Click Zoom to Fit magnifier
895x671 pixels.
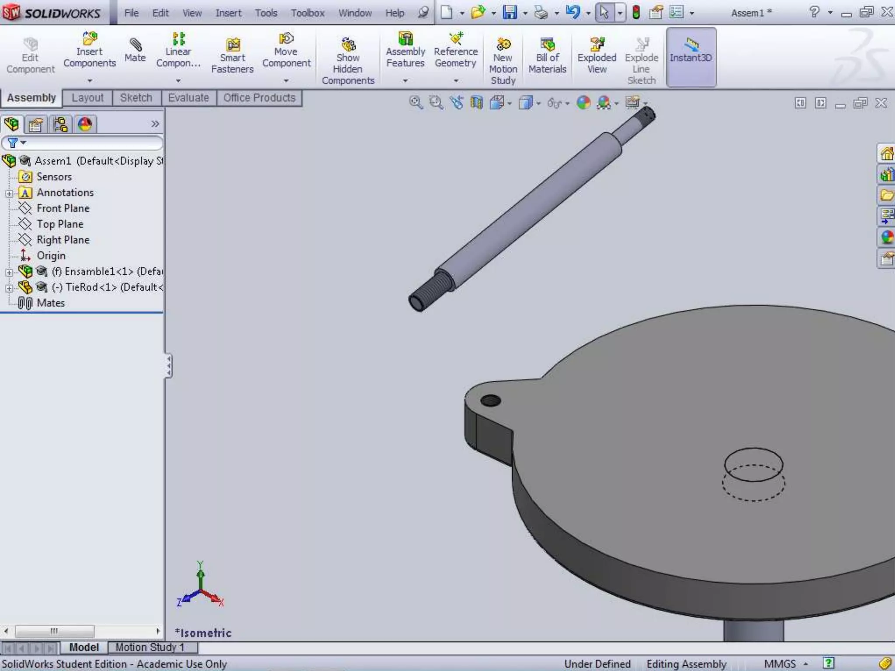click(x=416, y=103)
